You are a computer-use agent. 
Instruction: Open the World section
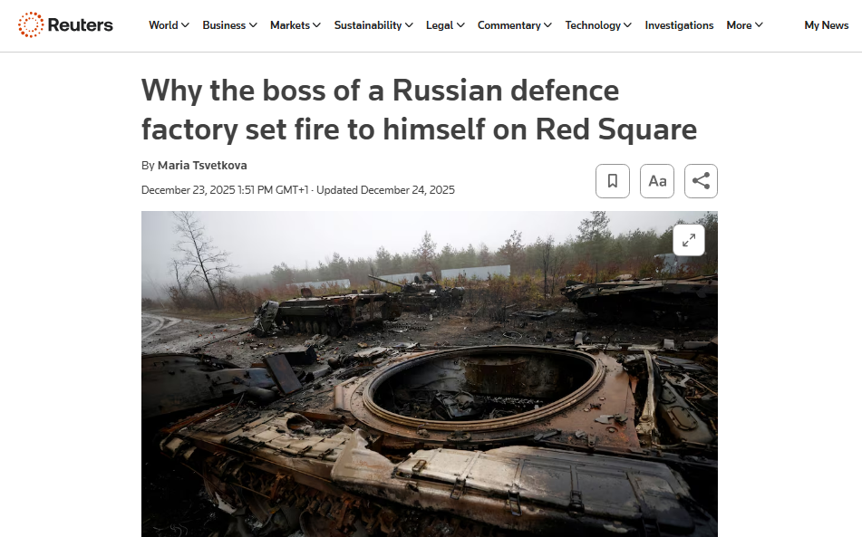coord(163,25)
